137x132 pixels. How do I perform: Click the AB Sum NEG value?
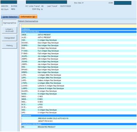13,9
